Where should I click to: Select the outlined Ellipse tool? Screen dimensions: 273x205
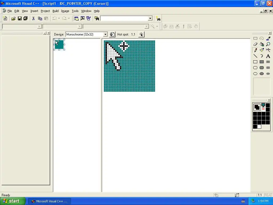tap(255, 74)
